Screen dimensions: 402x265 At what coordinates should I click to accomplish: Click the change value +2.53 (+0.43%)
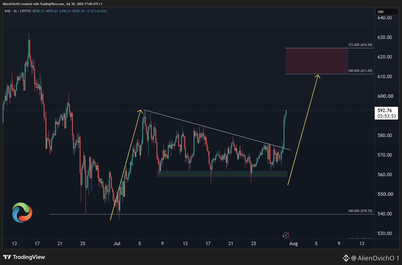tap(97, 11)
